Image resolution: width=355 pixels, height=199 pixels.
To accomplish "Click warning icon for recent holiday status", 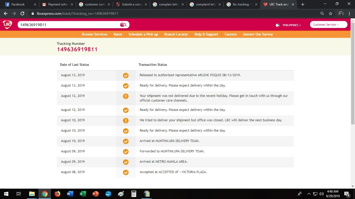I will click(x=126, y=96).
